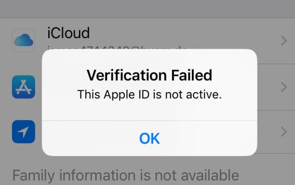Tap the blue location arrow icon

click(x=24, y=132)
